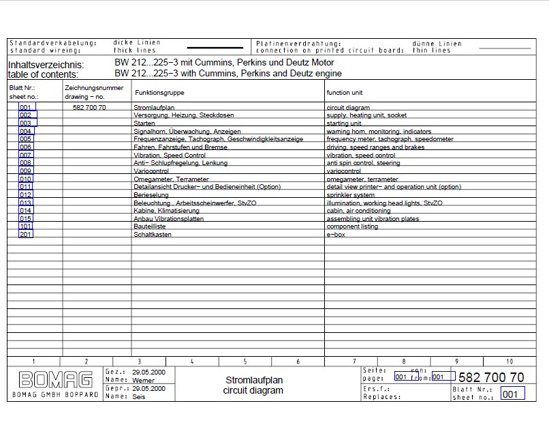Image resolution: width=549 pixels, height=425 pixels.
Task: Open sheet link 013 Beleuchtung
Action: point(26,203)
